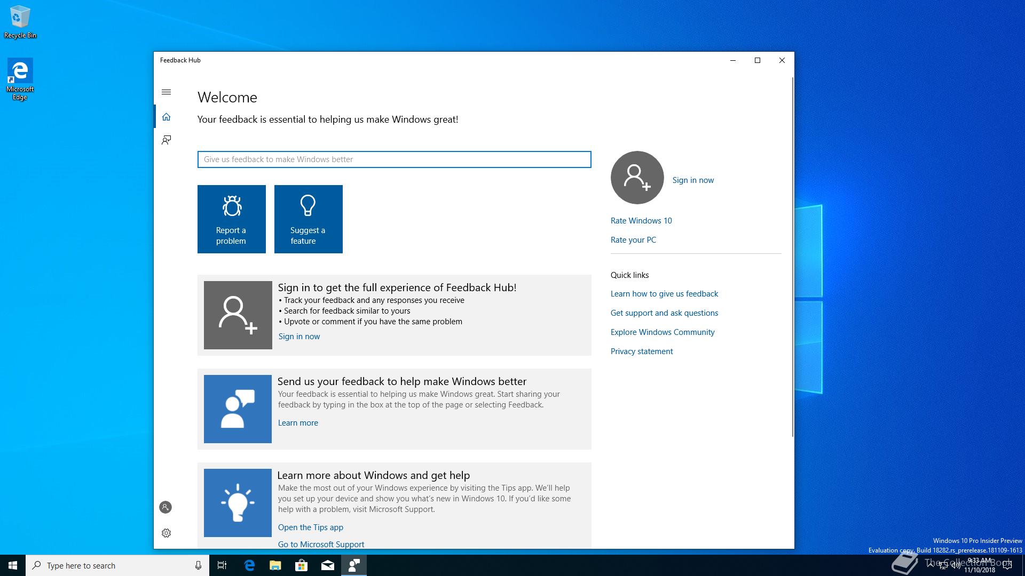
Task: Click Feedback Hub taskbar icon
Action: pyautogui.click(x=354, y=565)
